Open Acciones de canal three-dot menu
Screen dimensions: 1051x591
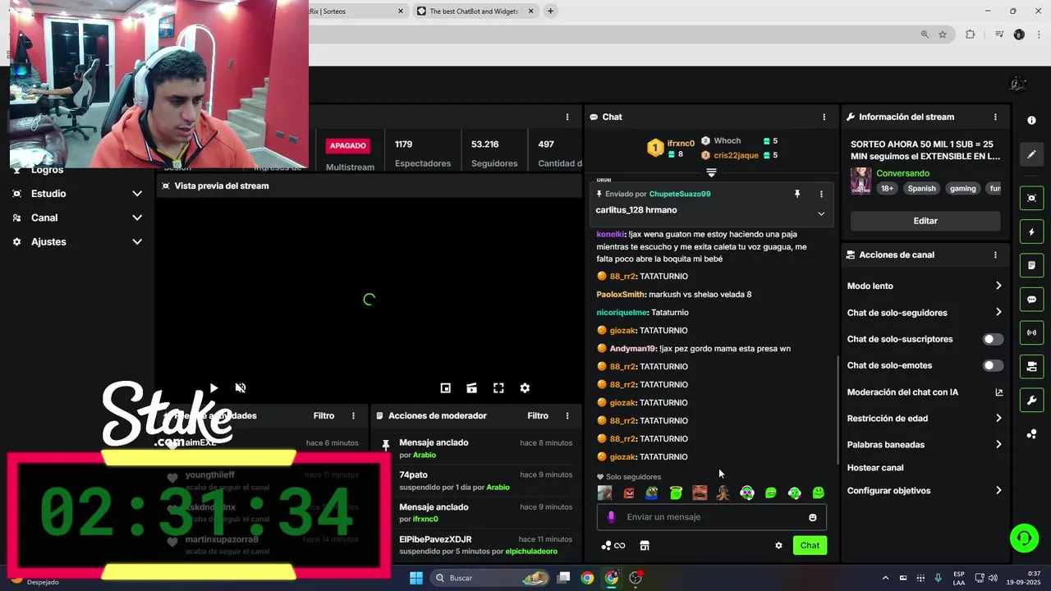(x=995, y=255)
